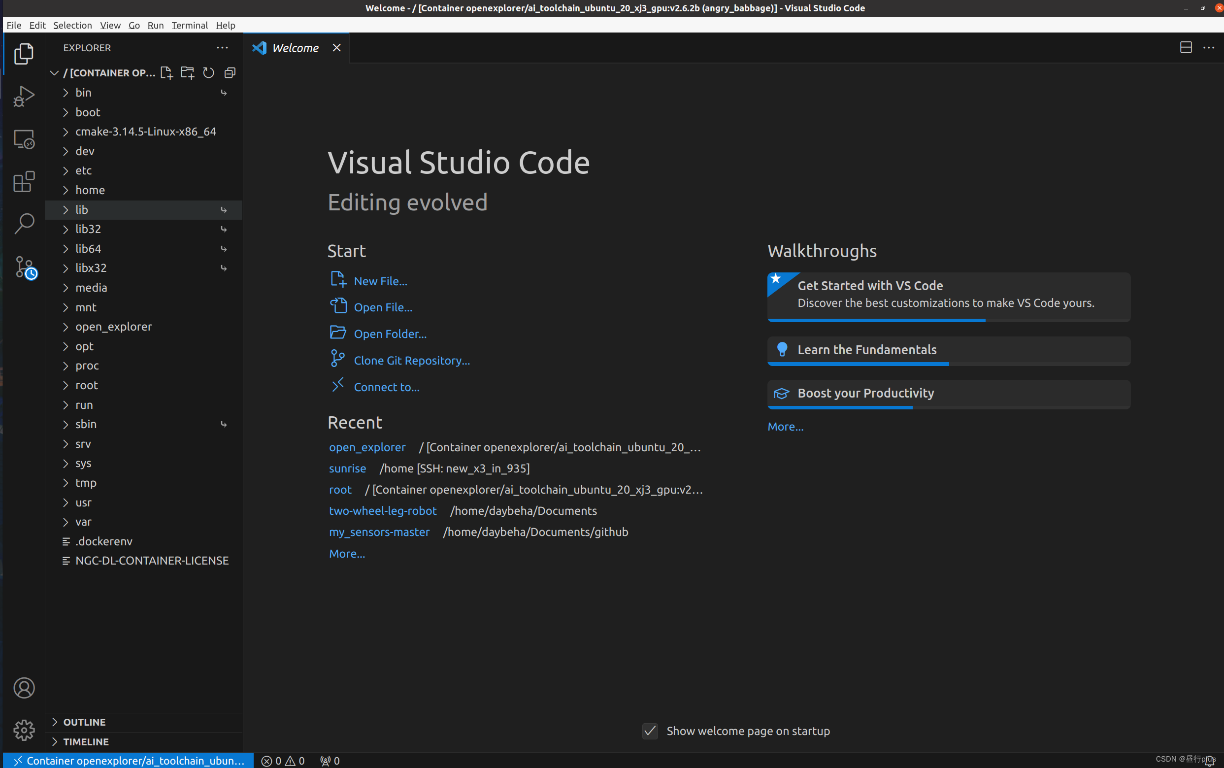Click the Connect to... link
The image size is (1224, 768).
pos(387,387)
